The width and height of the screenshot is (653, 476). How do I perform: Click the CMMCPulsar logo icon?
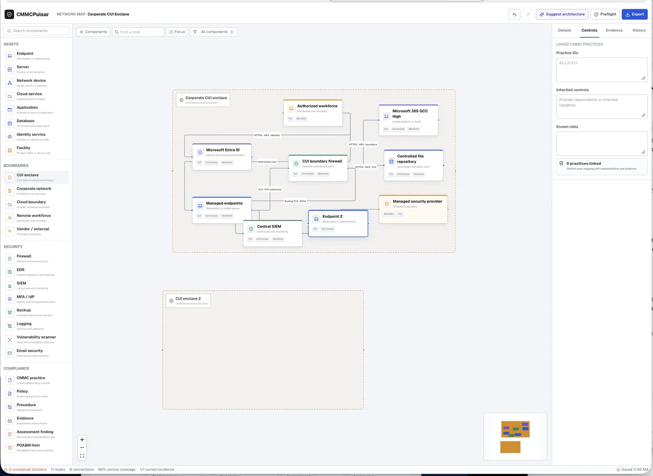(9, 14)
